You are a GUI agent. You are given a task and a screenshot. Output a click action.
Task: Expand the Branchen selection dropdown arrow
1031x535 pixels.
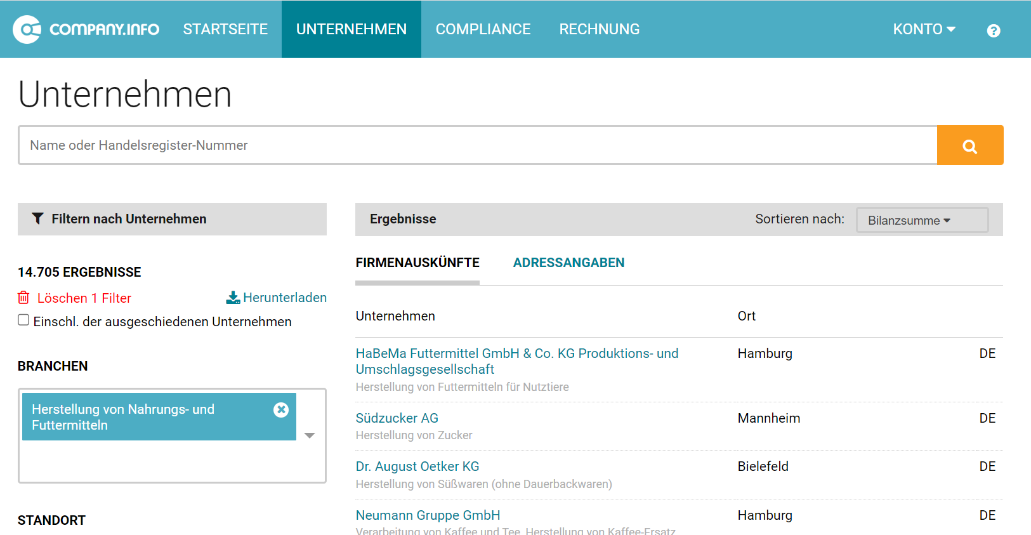310,435
